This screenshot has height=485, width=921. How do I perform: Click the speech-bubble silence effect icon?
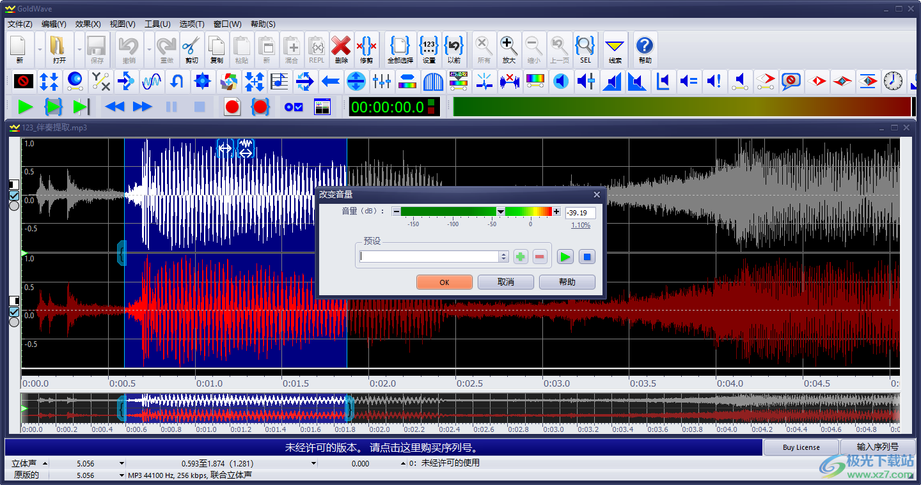[x=791, y=81]
